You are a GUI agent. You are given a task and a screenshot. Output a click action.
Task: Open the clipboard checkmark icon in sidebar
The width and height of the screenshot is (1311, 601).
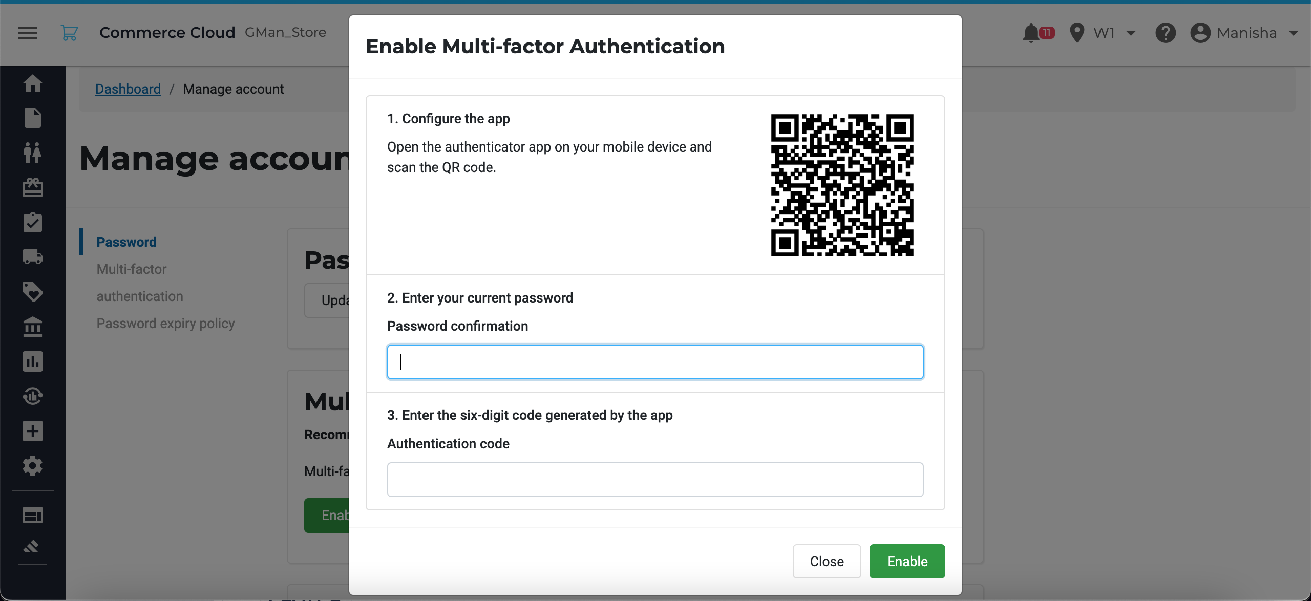click(x=33, y=222)
